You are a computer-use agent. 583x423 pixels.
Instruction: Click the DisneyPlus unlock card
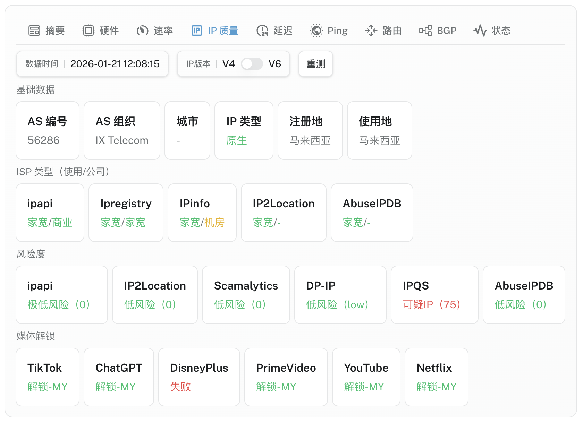click(x=199, y=377)
